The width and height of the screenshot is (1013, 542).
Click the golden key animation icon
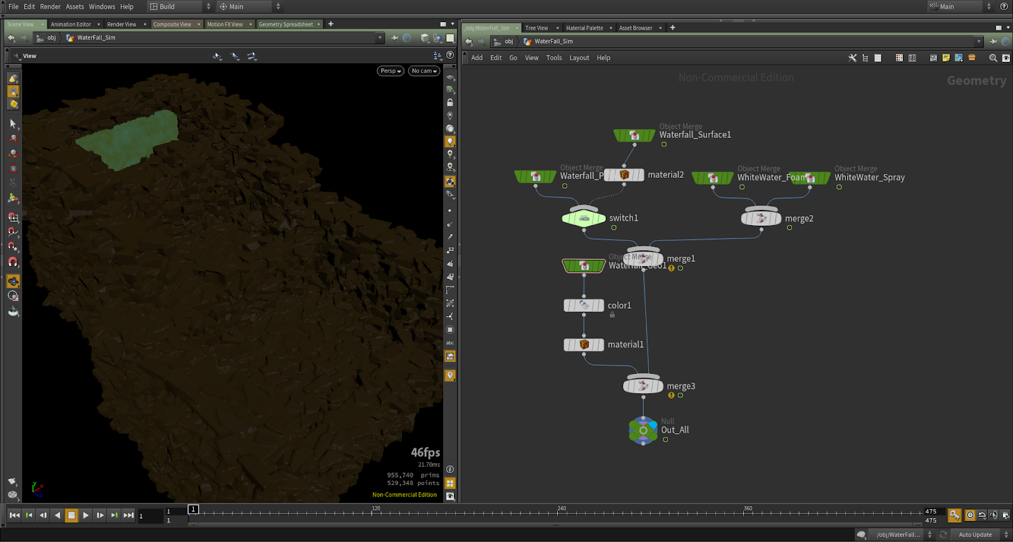pyautogui.click(x=954, y=515)
